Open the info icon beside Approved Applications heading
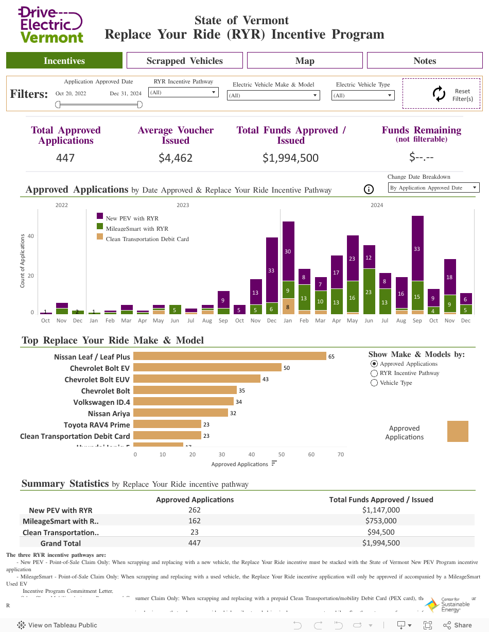The image size is (489, 632). 369,190
